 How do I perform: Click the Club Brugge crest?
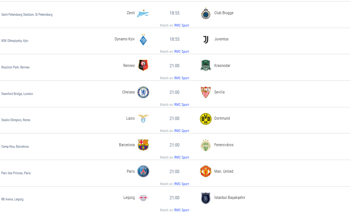tap(206, 13)
